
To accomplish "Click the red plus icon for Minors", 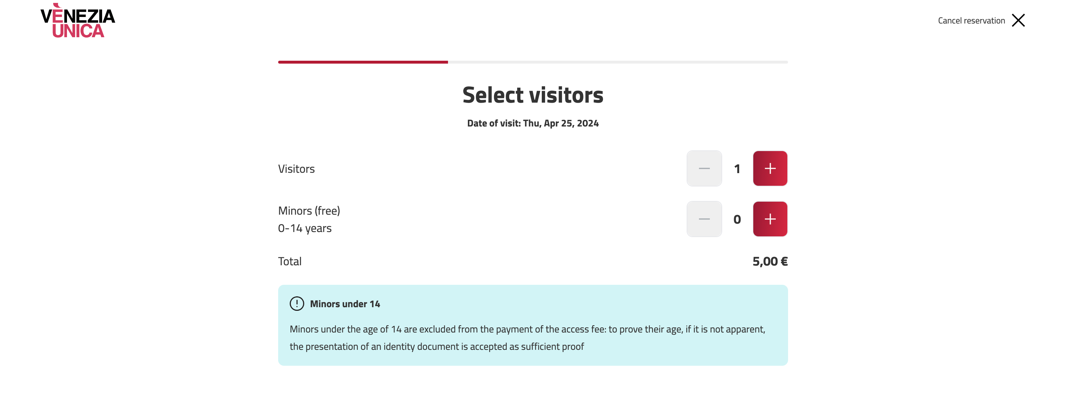I will coord(770,219).
